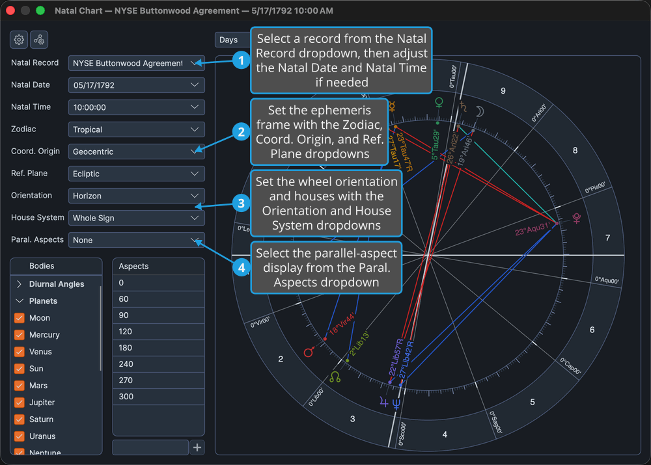Expand the Diurnal Angles group

pos(19,284)
